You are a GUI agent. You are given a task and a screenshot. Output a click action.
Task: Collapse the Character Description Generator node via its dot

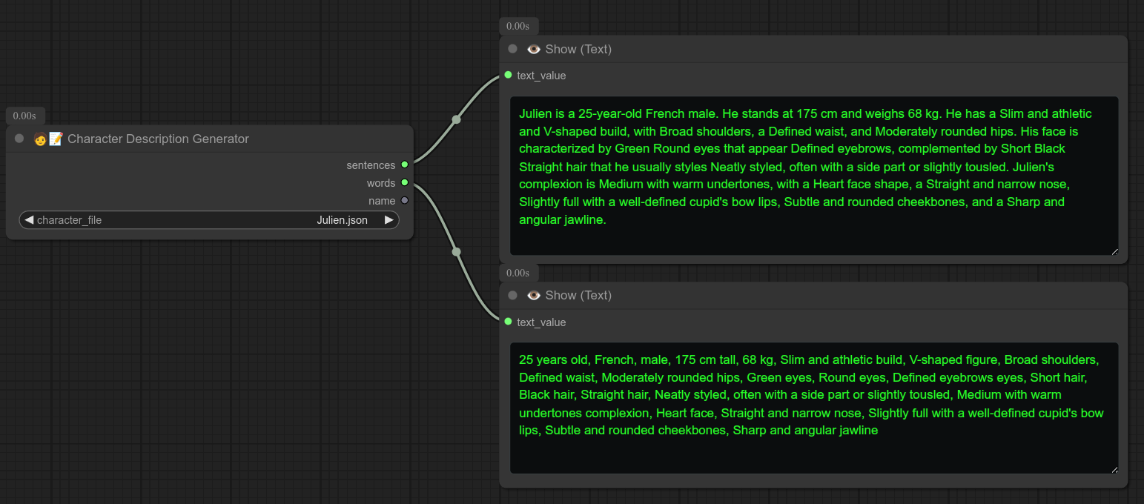tap(19, 139)
